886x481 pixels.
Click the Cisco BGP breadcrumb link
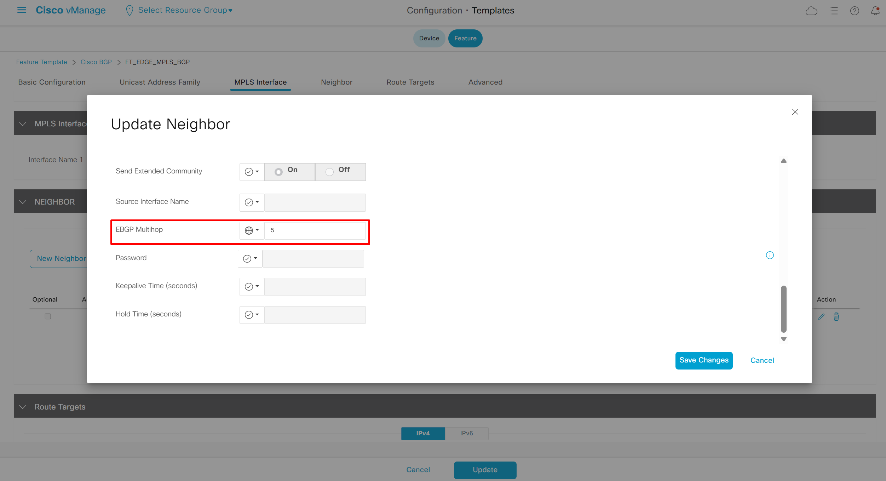point(96,62)
